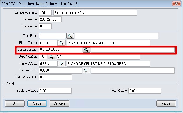Click the Unid Negócio description field YO

98,57
